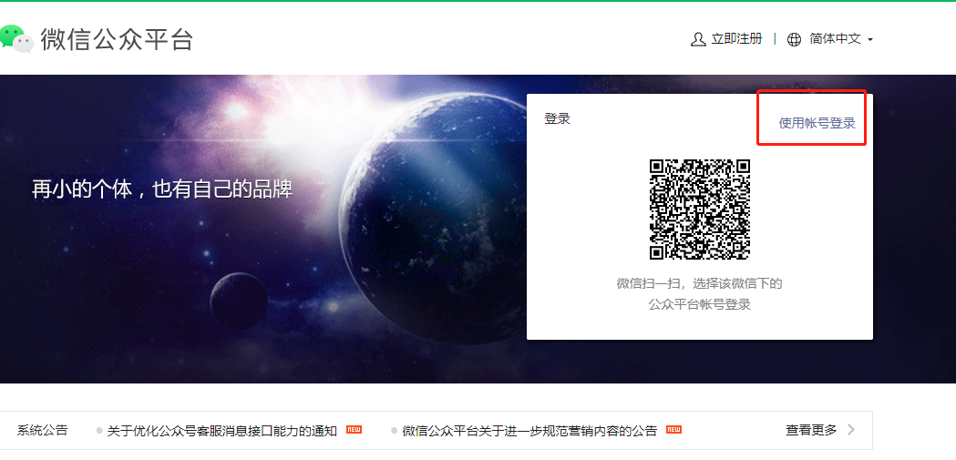Click the 微信公众平台 title text
956x460 pixels.
(x=117, y=39)
